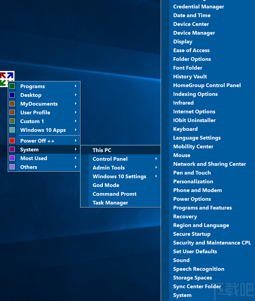
Task: Open Mouse entry
Action: tap(182, 155)
